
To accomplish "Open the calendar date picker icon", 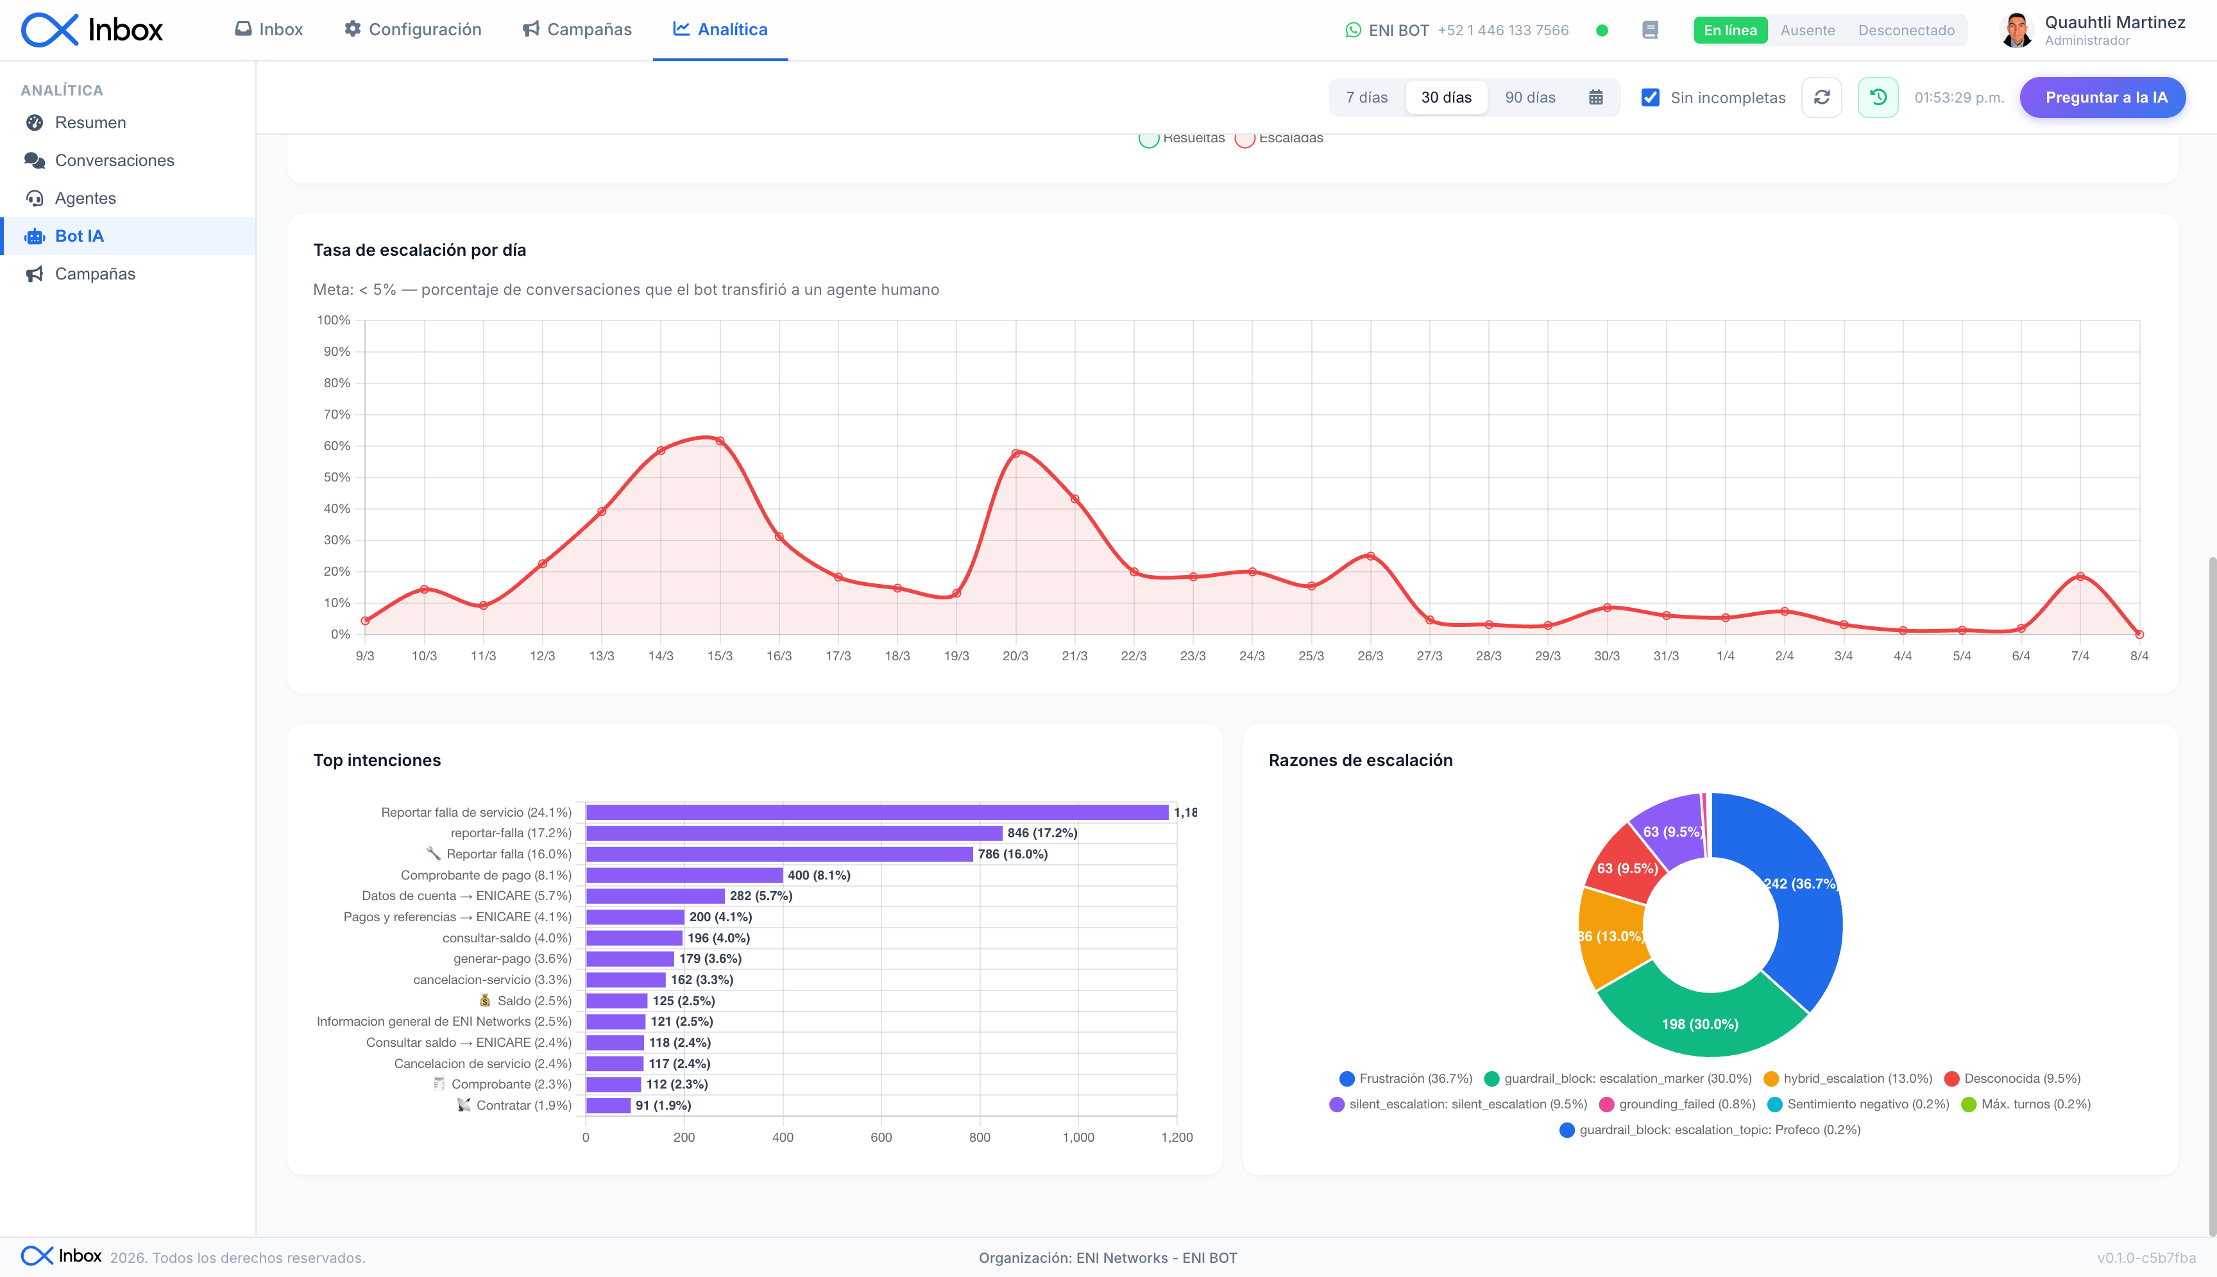I will [x=1595, y=97].
